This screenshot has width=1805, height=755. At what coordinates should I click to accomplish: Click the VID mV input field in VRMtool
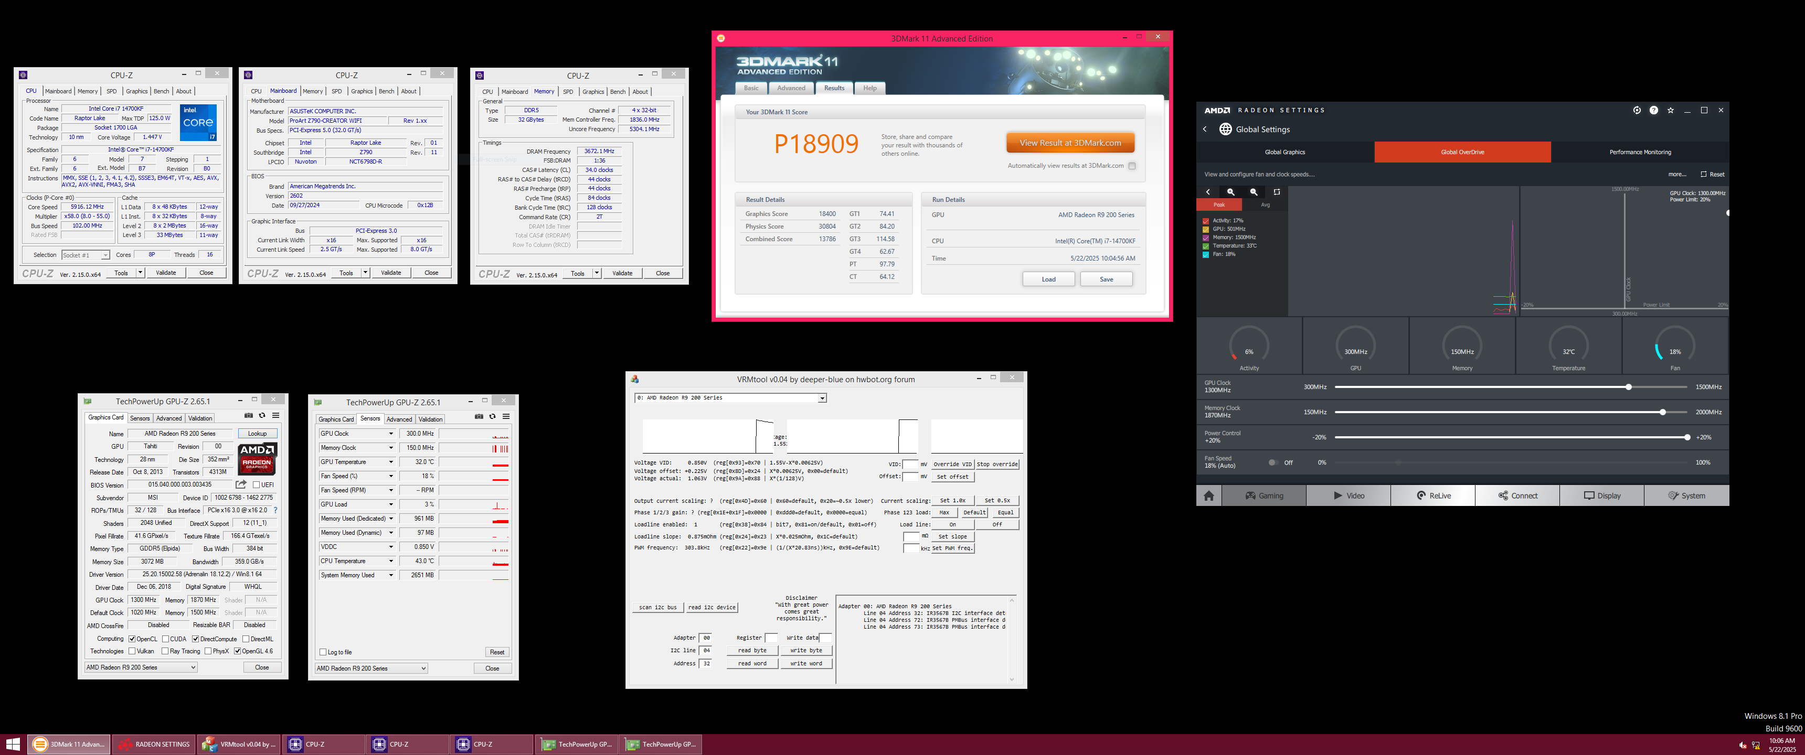910,465
